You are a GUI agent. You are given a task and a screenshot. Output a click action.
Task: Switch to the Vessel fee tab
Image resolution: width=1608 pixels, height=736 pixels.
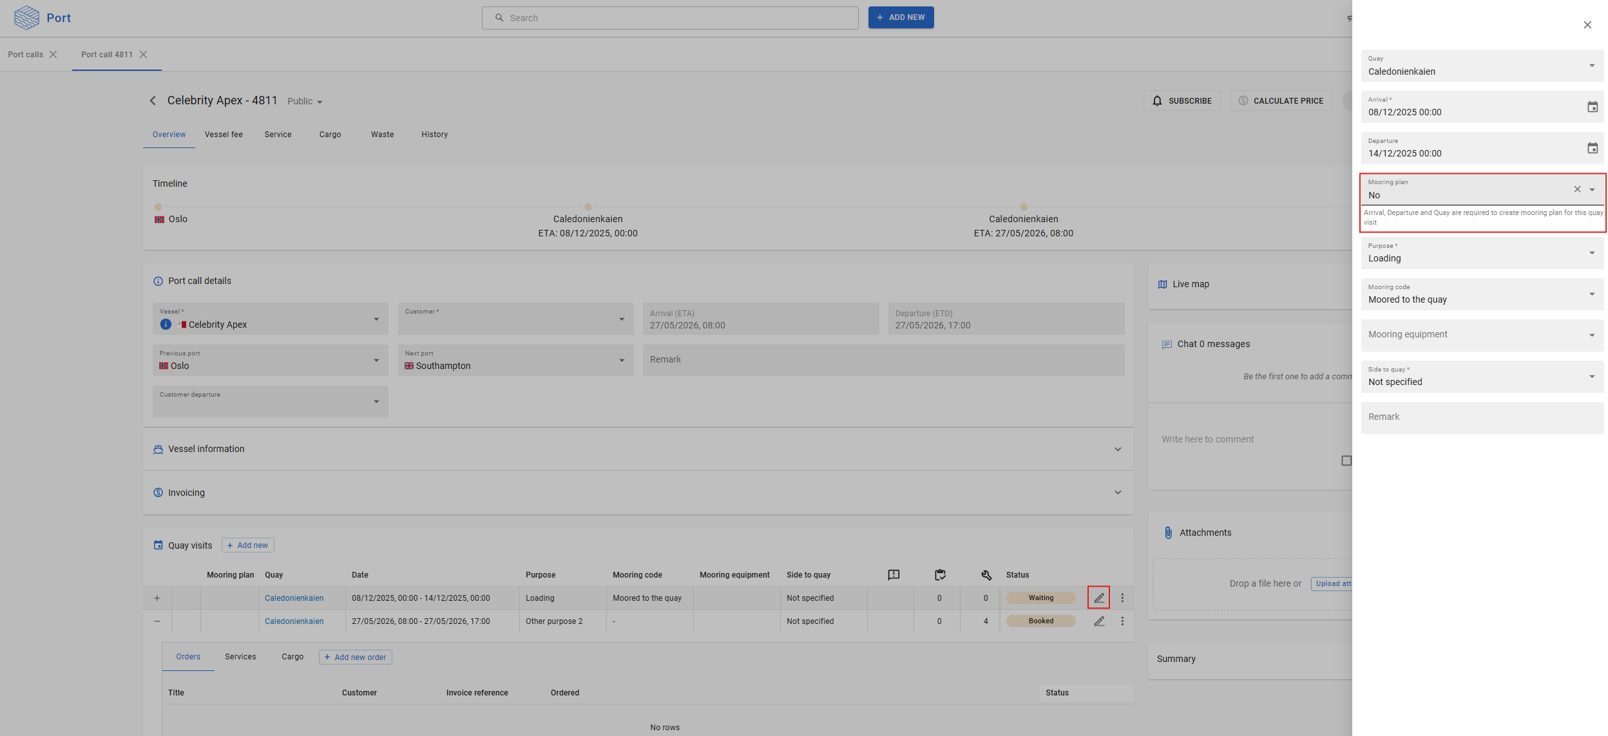224,135
